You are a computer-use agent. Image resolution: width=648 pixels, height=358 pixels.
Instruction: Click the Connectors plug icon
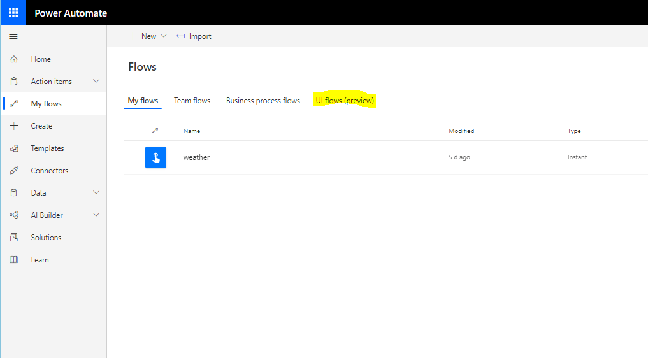click(x=14, y=171)
